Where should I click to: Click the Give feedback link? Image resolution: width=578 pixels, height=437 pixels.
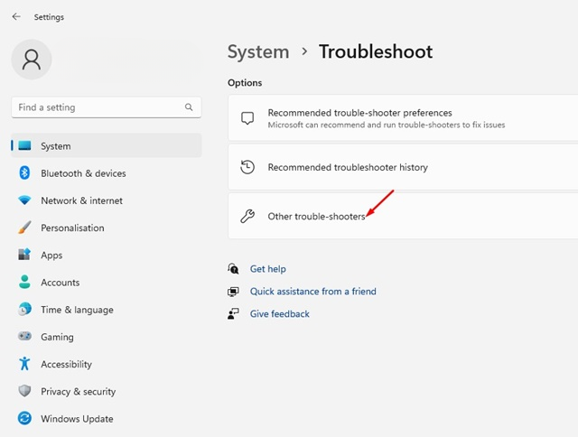pyautogui.click(x=280, y=314)
